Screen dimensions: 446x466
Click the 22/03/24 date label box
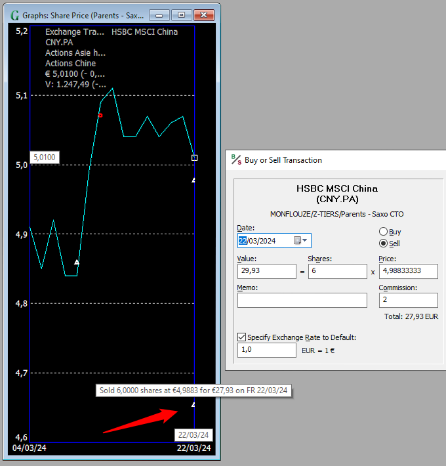[193, 435]
